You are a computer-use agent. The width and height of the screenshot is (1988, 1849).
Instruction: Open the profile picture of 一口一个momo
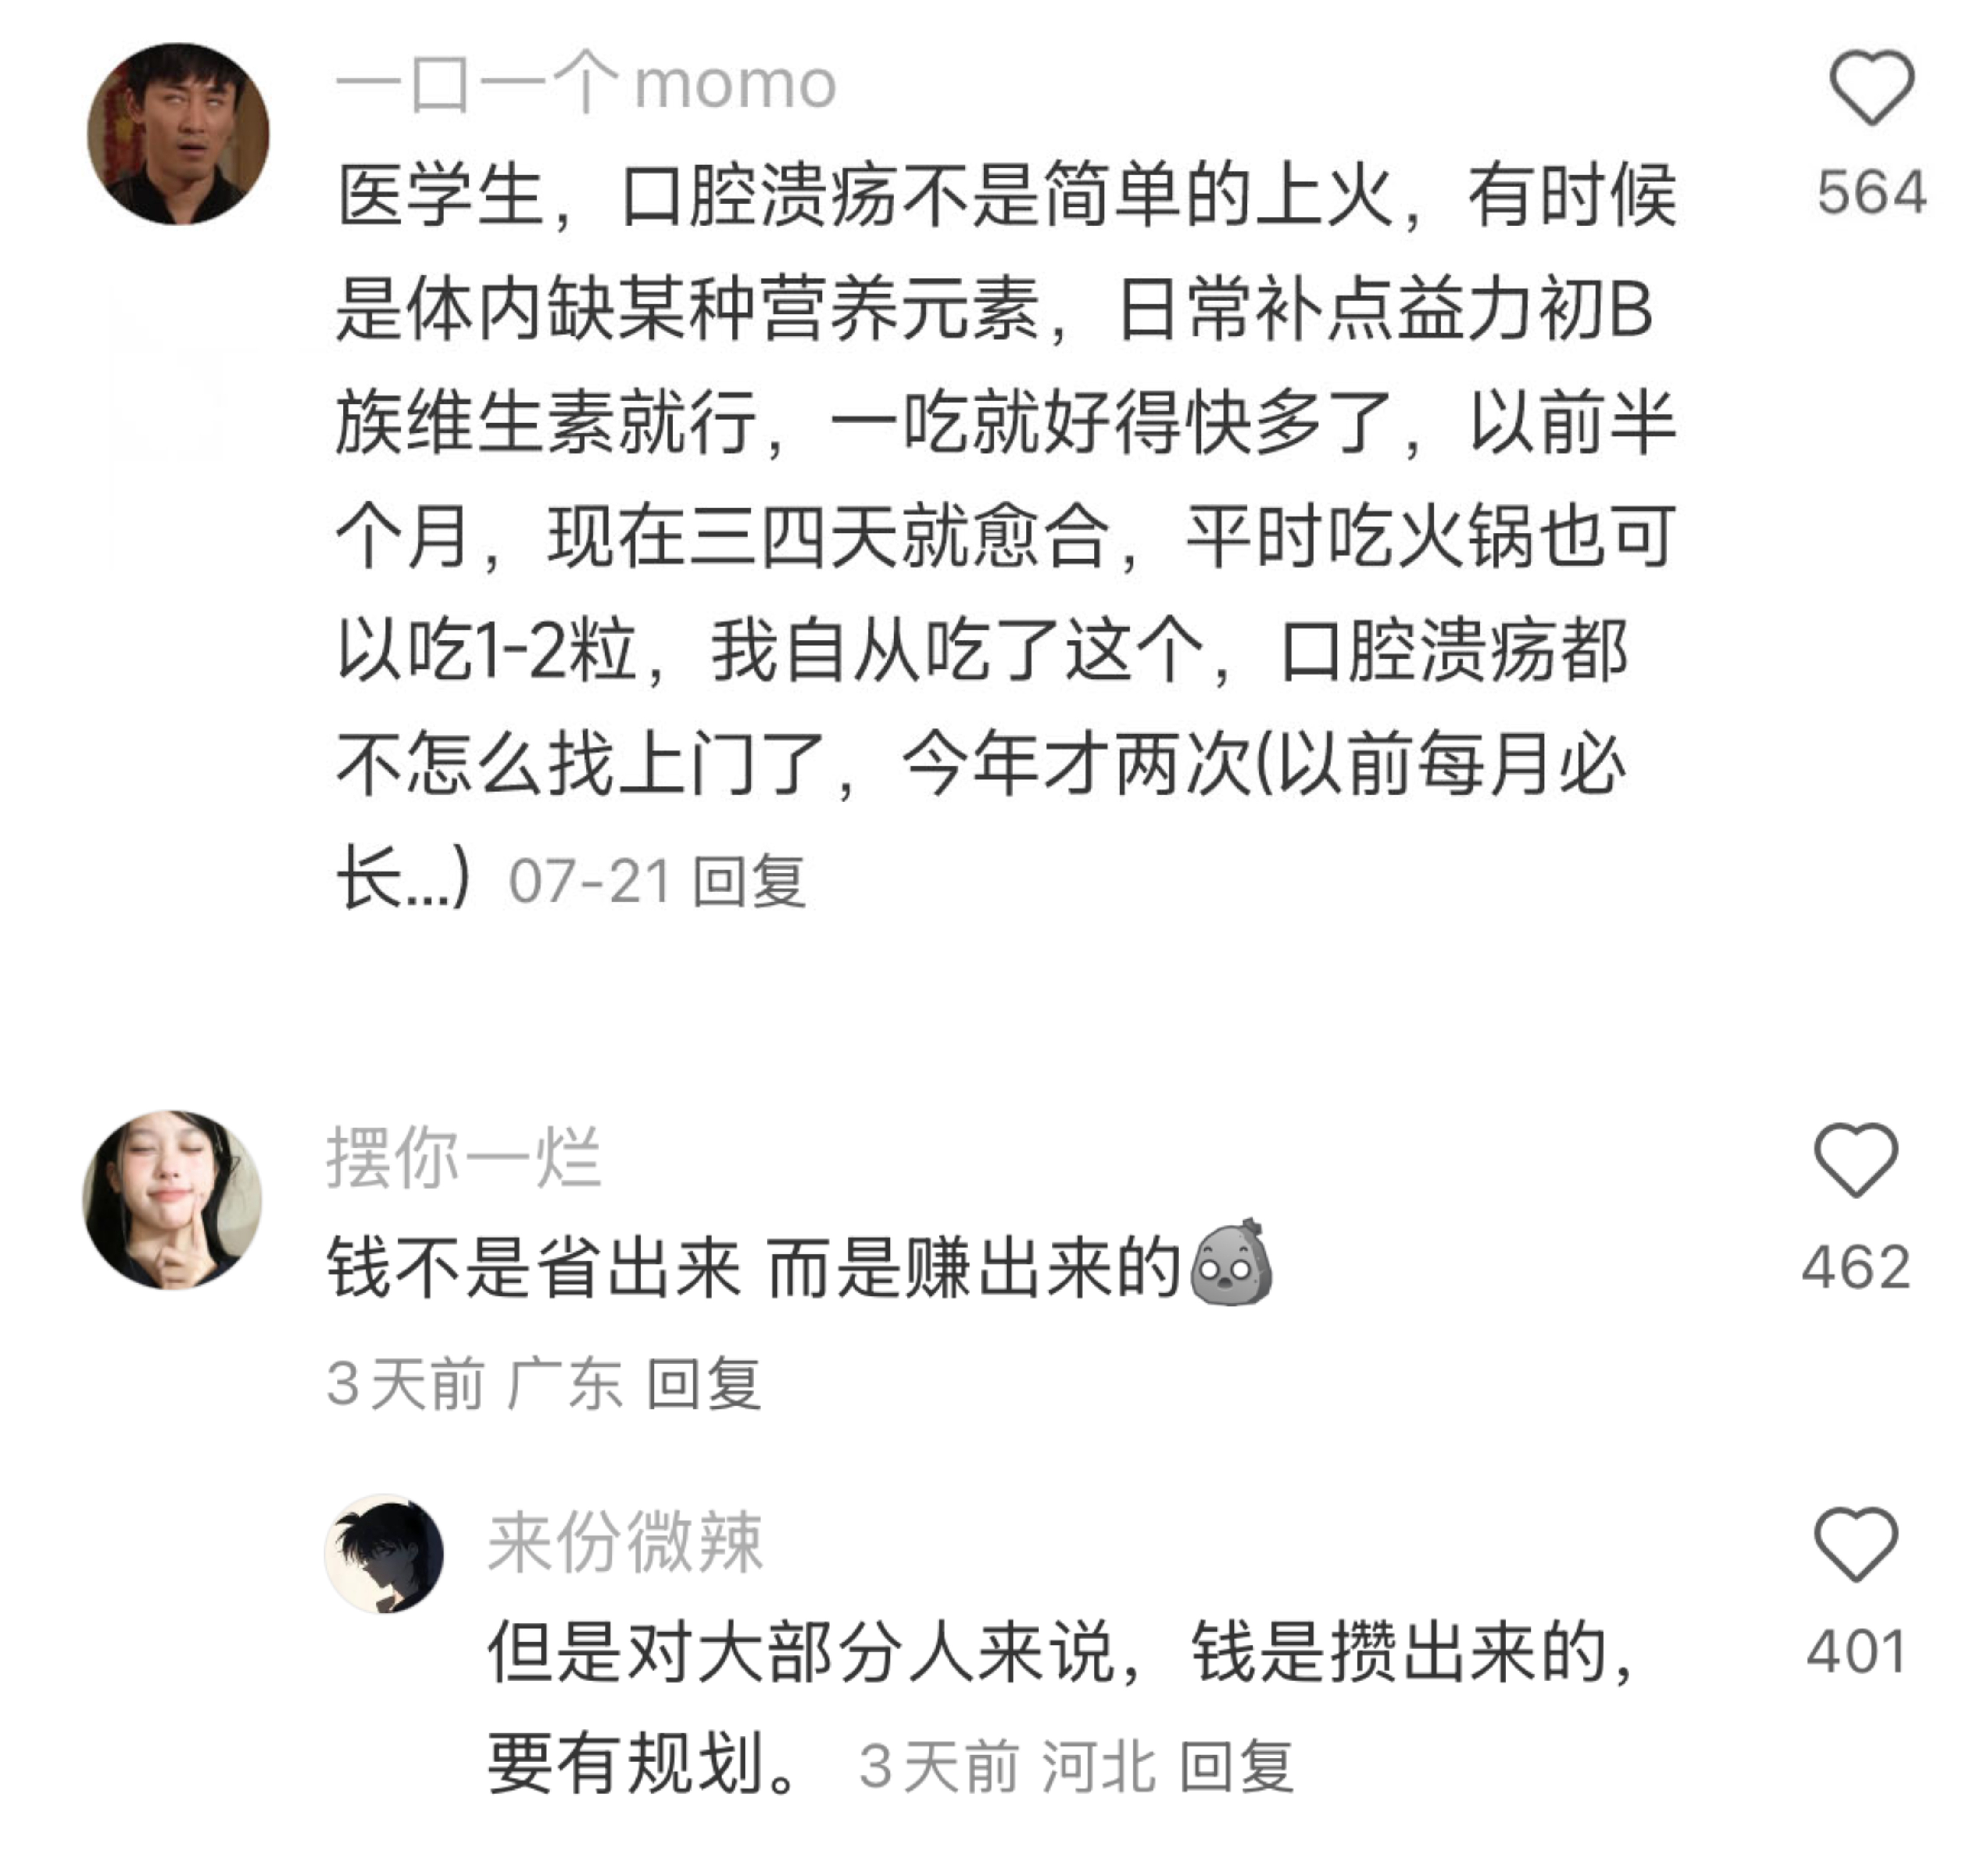tap(178, 133)
